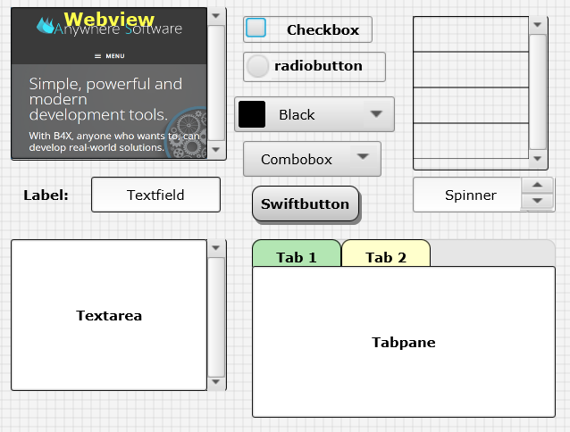Select the first row in the list view
The height and width of the screenshot is (432, 570).
471,34
